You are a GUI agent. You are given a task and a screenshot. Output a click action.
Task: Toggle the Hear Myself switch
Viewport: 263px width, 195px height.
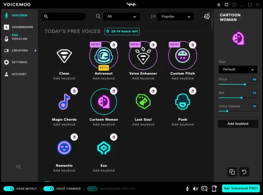pyautogui.click(x=9, y=188)
